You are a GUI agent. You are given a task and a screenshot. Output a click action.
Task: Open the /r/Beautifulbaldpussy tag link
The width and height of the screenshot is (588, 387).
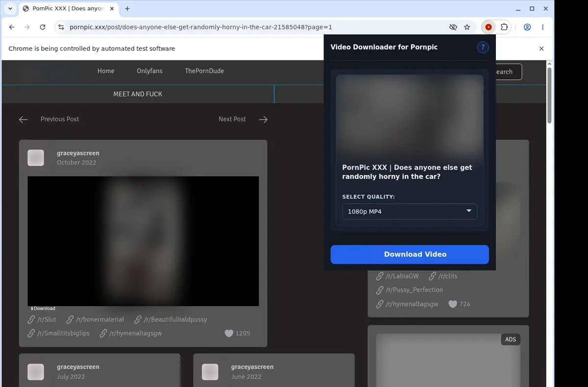click(x=175, y=319)
